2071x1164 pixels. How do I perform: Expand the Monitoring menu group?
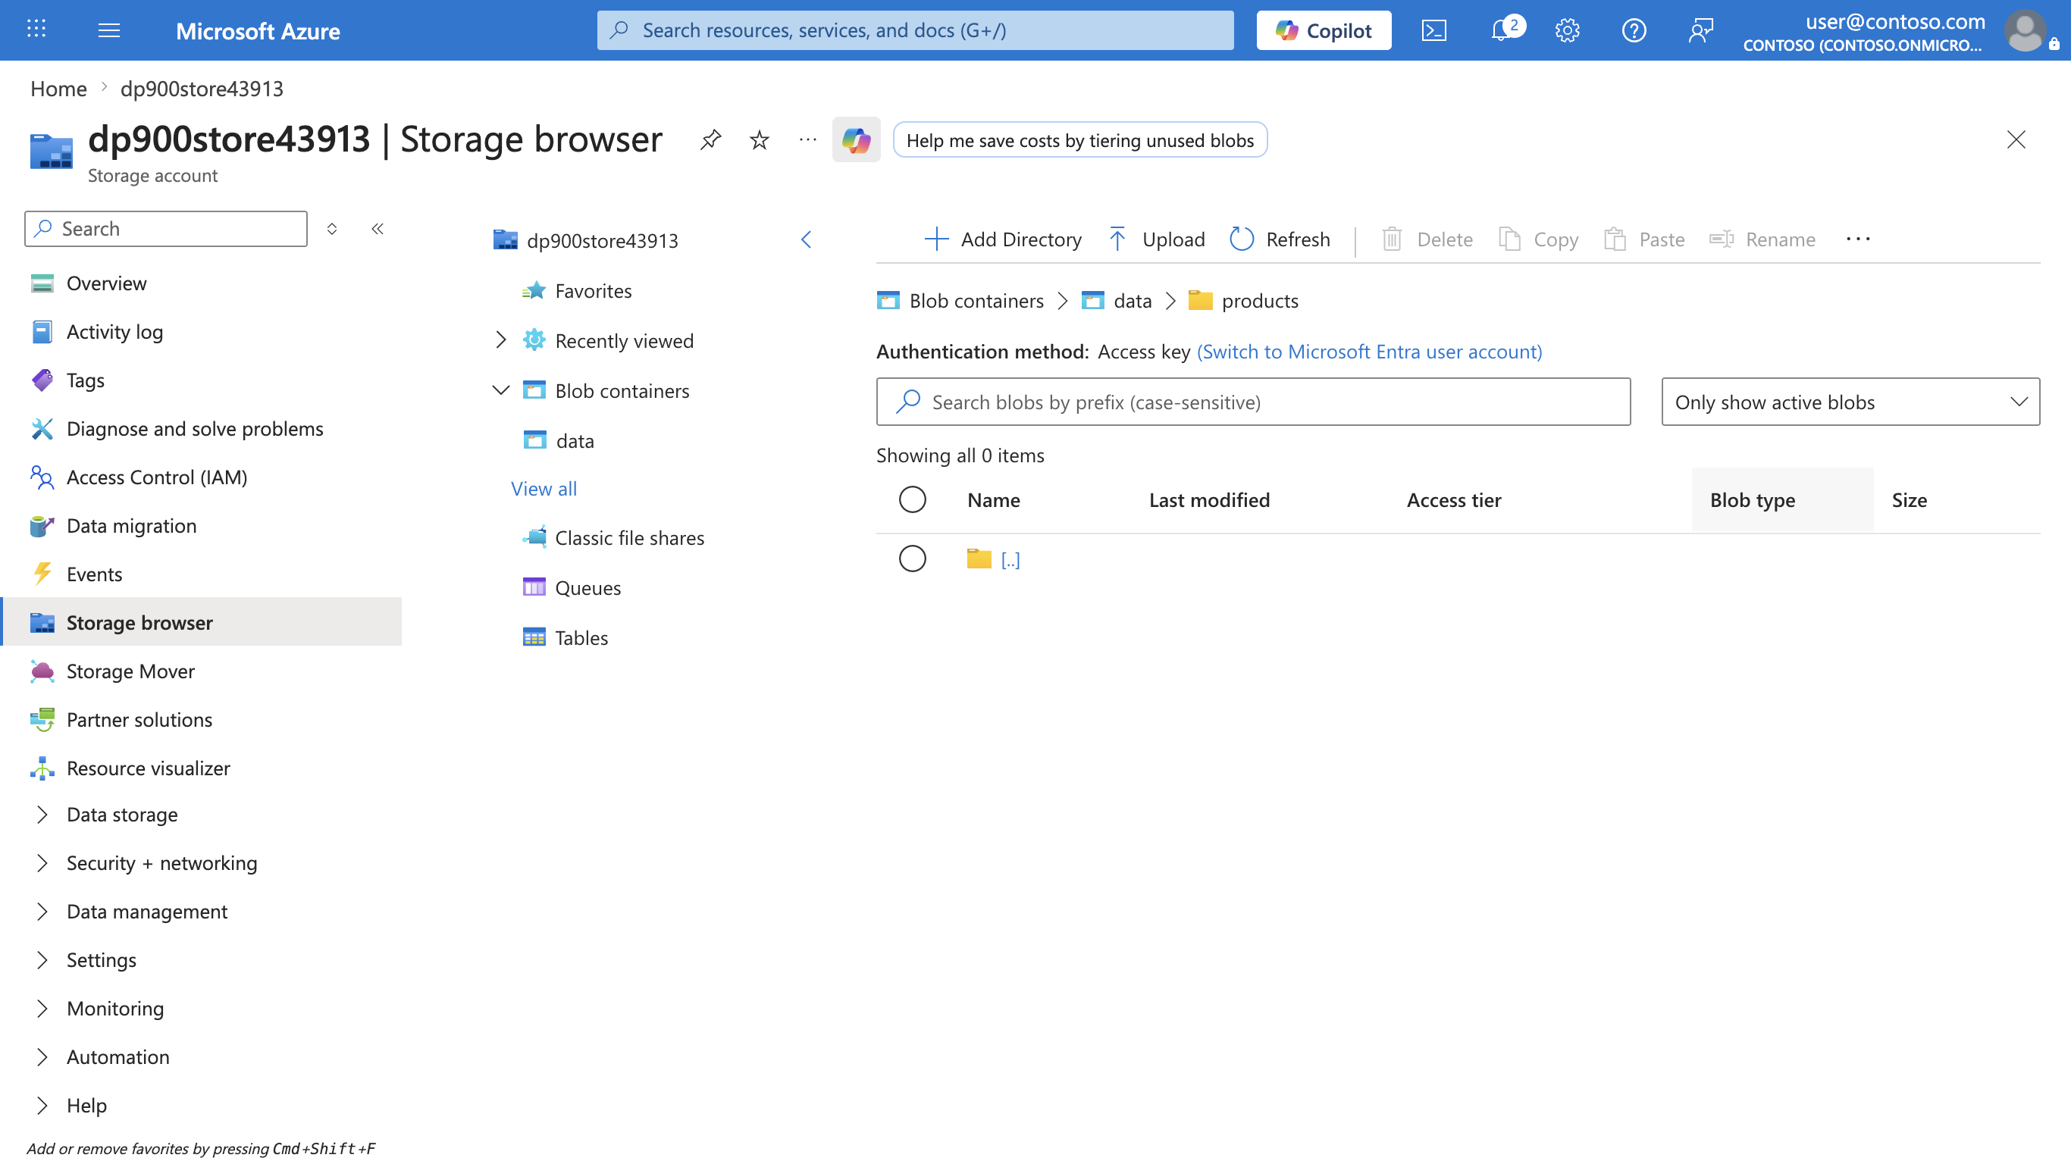(42, 1009)
